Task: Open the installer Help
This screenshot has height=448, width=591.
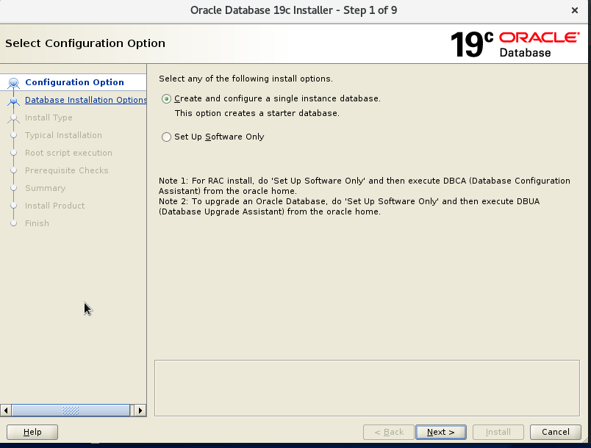Action: click(x=32, y=432)
